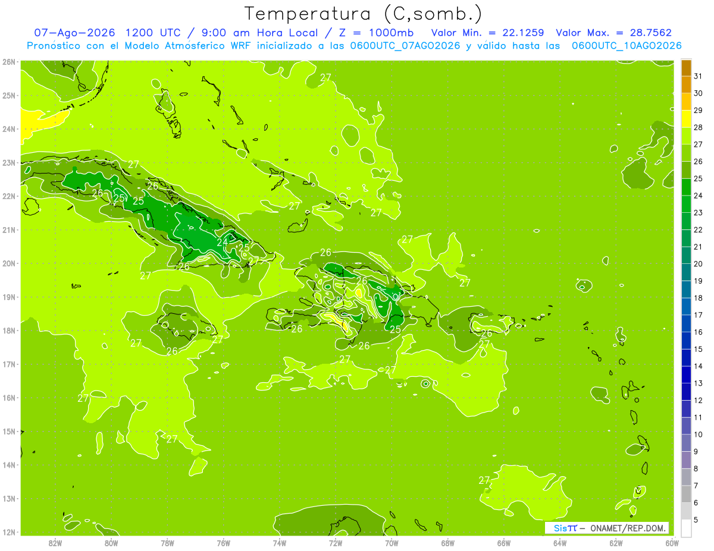Select the '20N' latitude axis label
714x551 pixels.
(8, 263)
